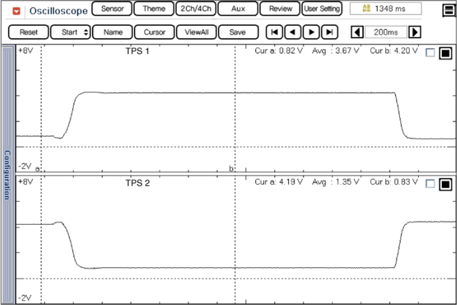The height and width of the screenshot is (305, 457).
Task: Decrease time base from 200ms
Action: [x=357, y=32]
